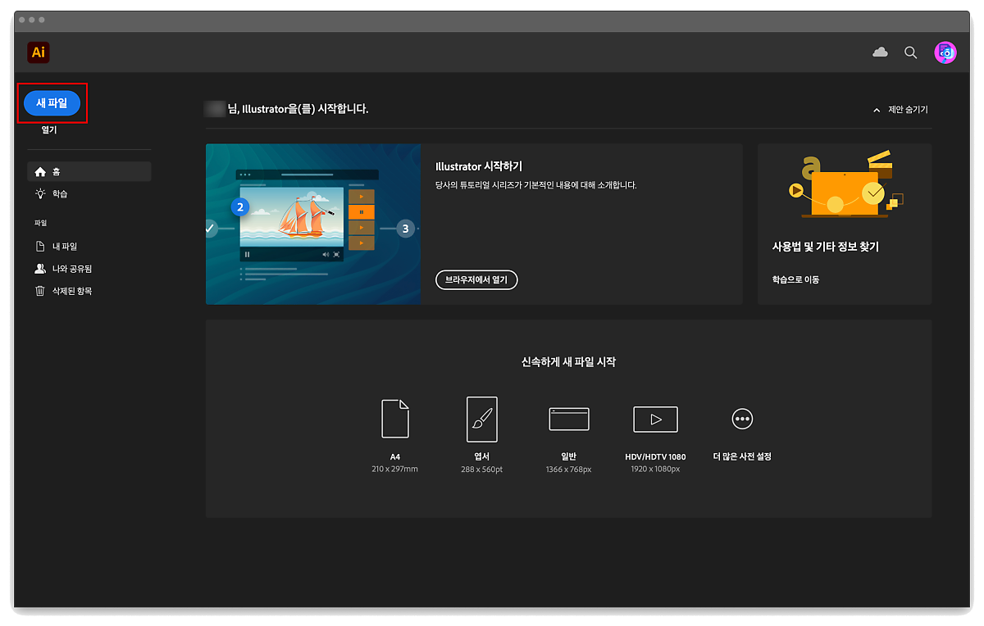The height and width of the screenshot is (626, 984).
Task: Open 더 많은 사전 설정 ellipsis icon
Action: [x=742, y=419]
